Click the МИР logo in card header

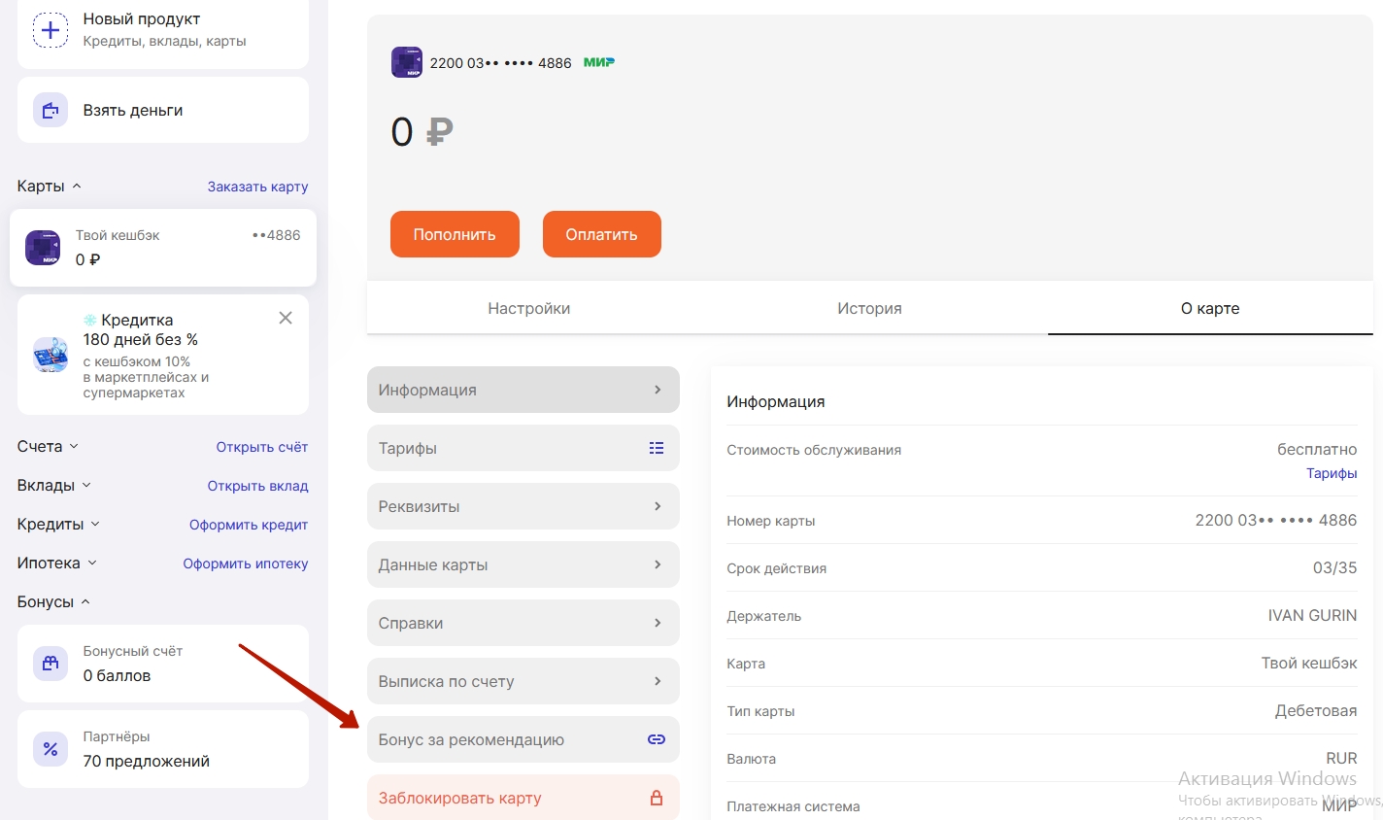pyautogui.click(x=599, y=62)
